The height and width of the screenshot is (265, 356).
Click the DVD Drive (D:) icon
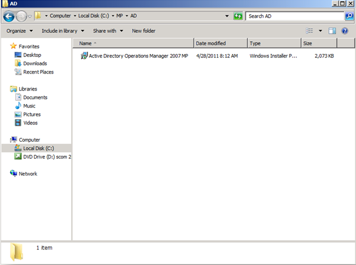click(18, 156)
